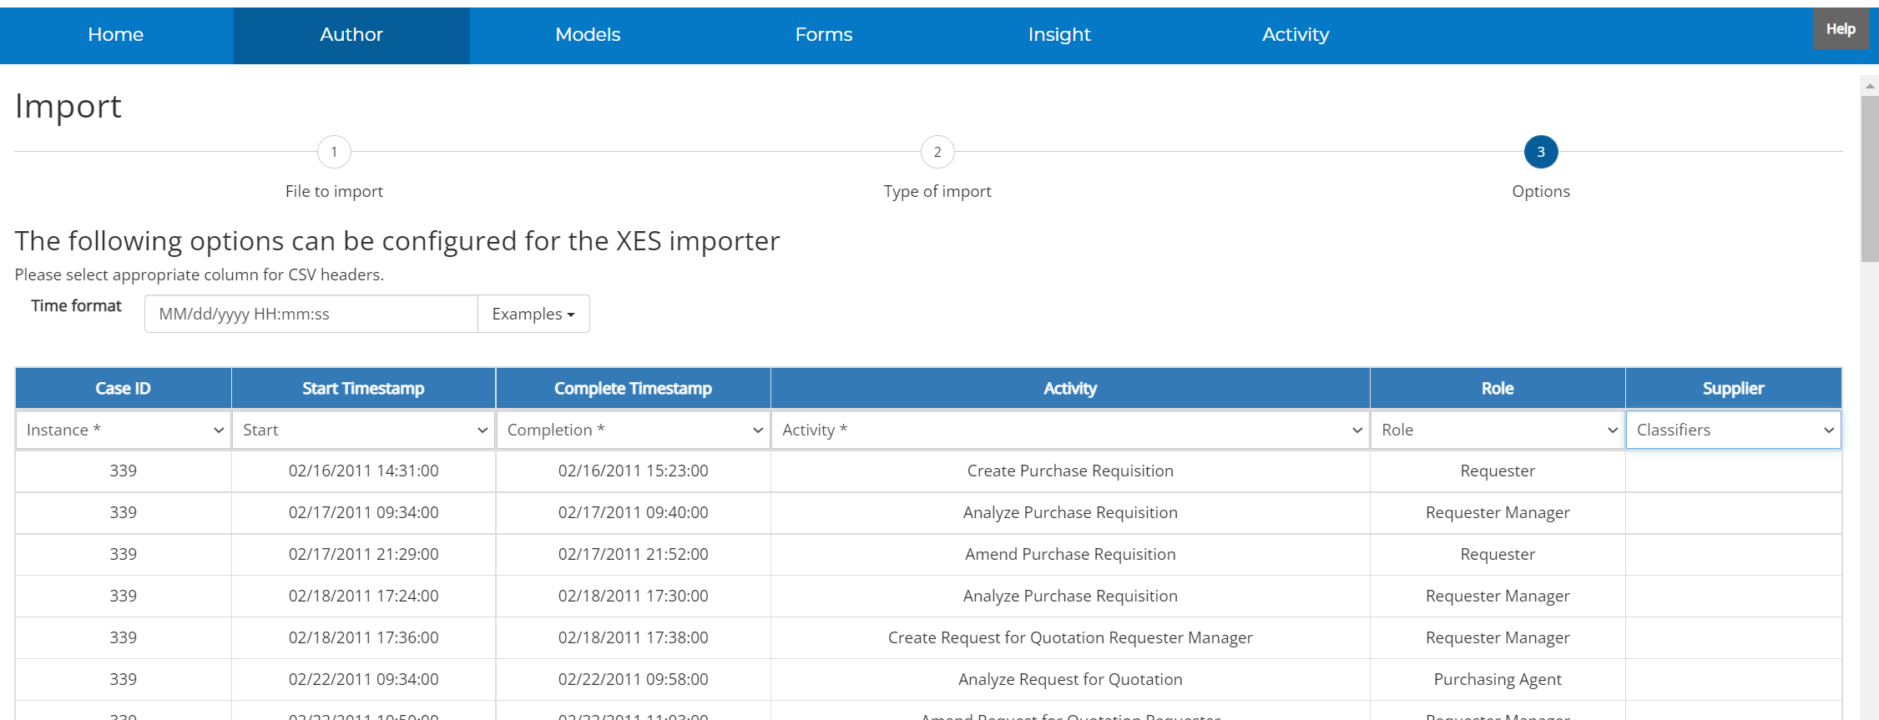Expand the Instance column mapping dropdown
The height and width of the screenshot is (720, 1879).
click(124, 430)
